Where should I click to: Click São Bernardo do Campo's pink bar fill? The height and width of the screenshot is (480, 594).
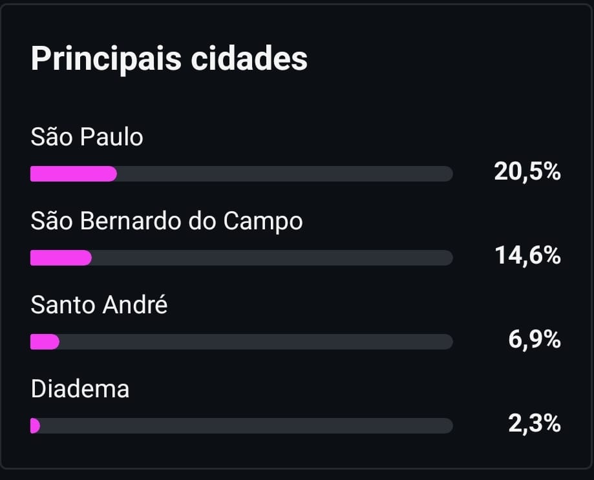tap(61, 258)
